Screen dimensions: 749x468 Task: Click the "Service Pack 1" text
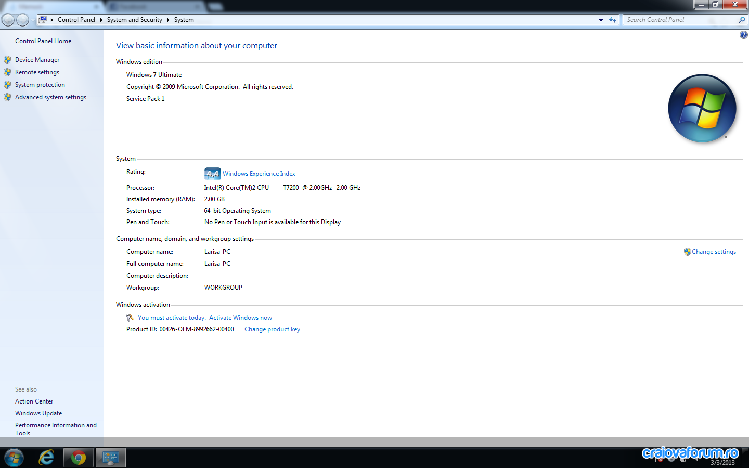pyautogui.click(x=145, y=99)
